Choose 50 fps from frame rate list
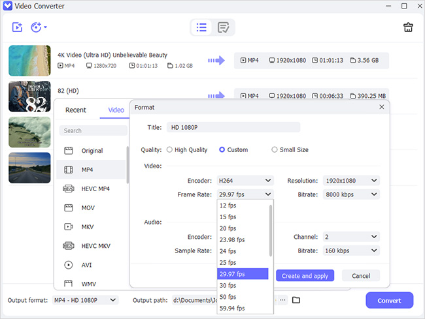425x319 pixels. (243, 297)
